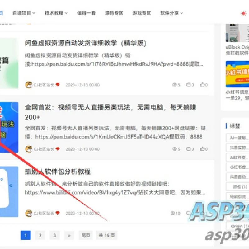
Task: Click thumbnail of 闲鱼虚拟资源 article
Action: [x=9, y=63]
